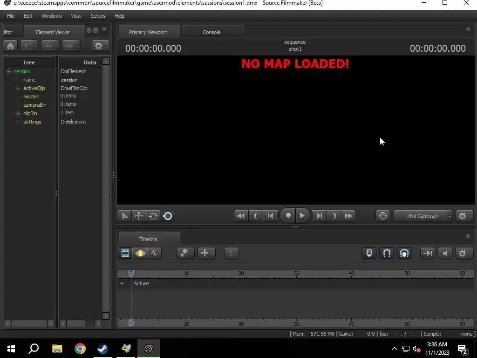
Task: Click the playhead marker on ruler
Action: point(131,273)
